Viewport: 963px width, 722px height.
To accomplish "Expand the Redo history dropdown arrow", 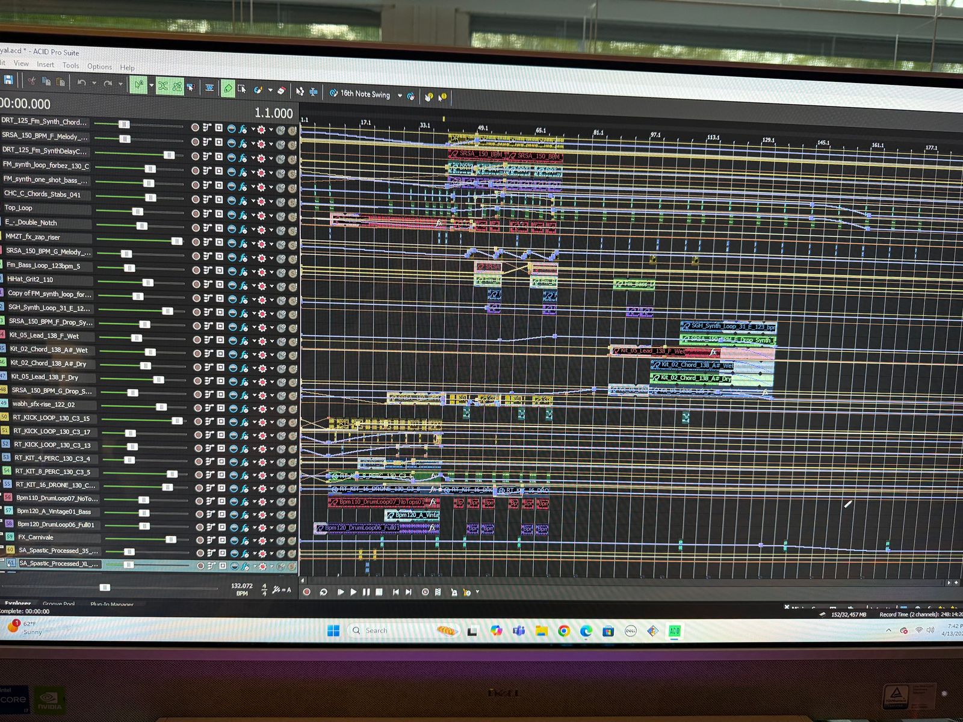I will coord(120,84).
